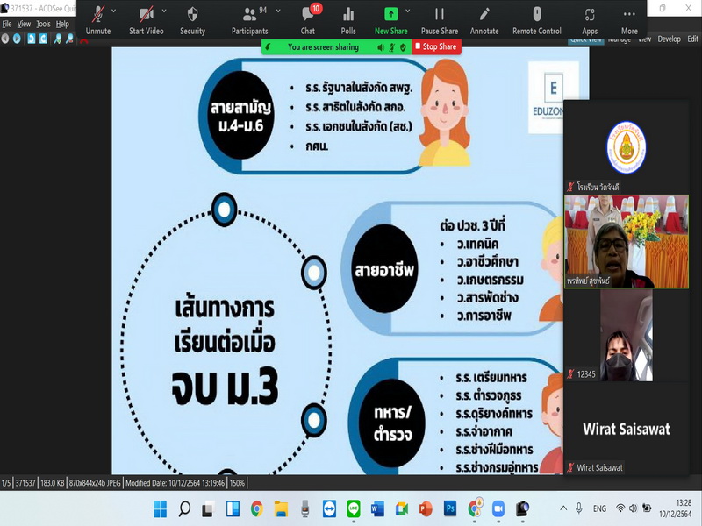Pause the current screen share
The image size is (702, 526).
(440, 19)
